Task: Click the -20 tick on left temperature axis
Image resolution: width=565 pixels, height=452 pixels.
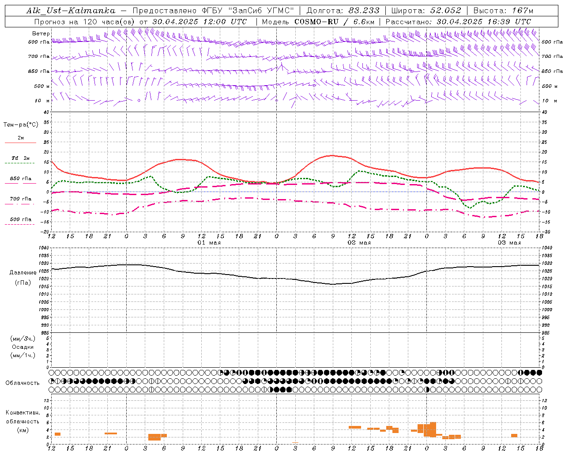Action: (45, 231)
